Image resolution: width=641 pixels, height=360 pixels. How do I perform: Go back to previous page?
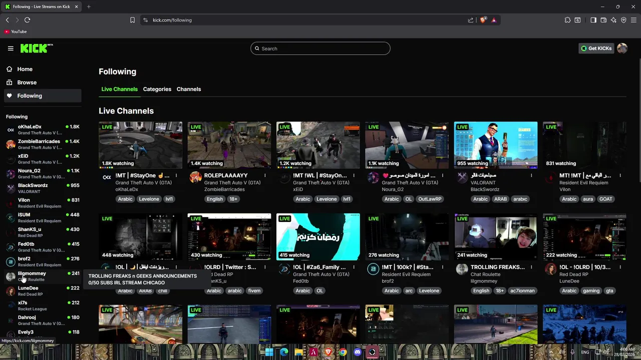pos(7,20)
